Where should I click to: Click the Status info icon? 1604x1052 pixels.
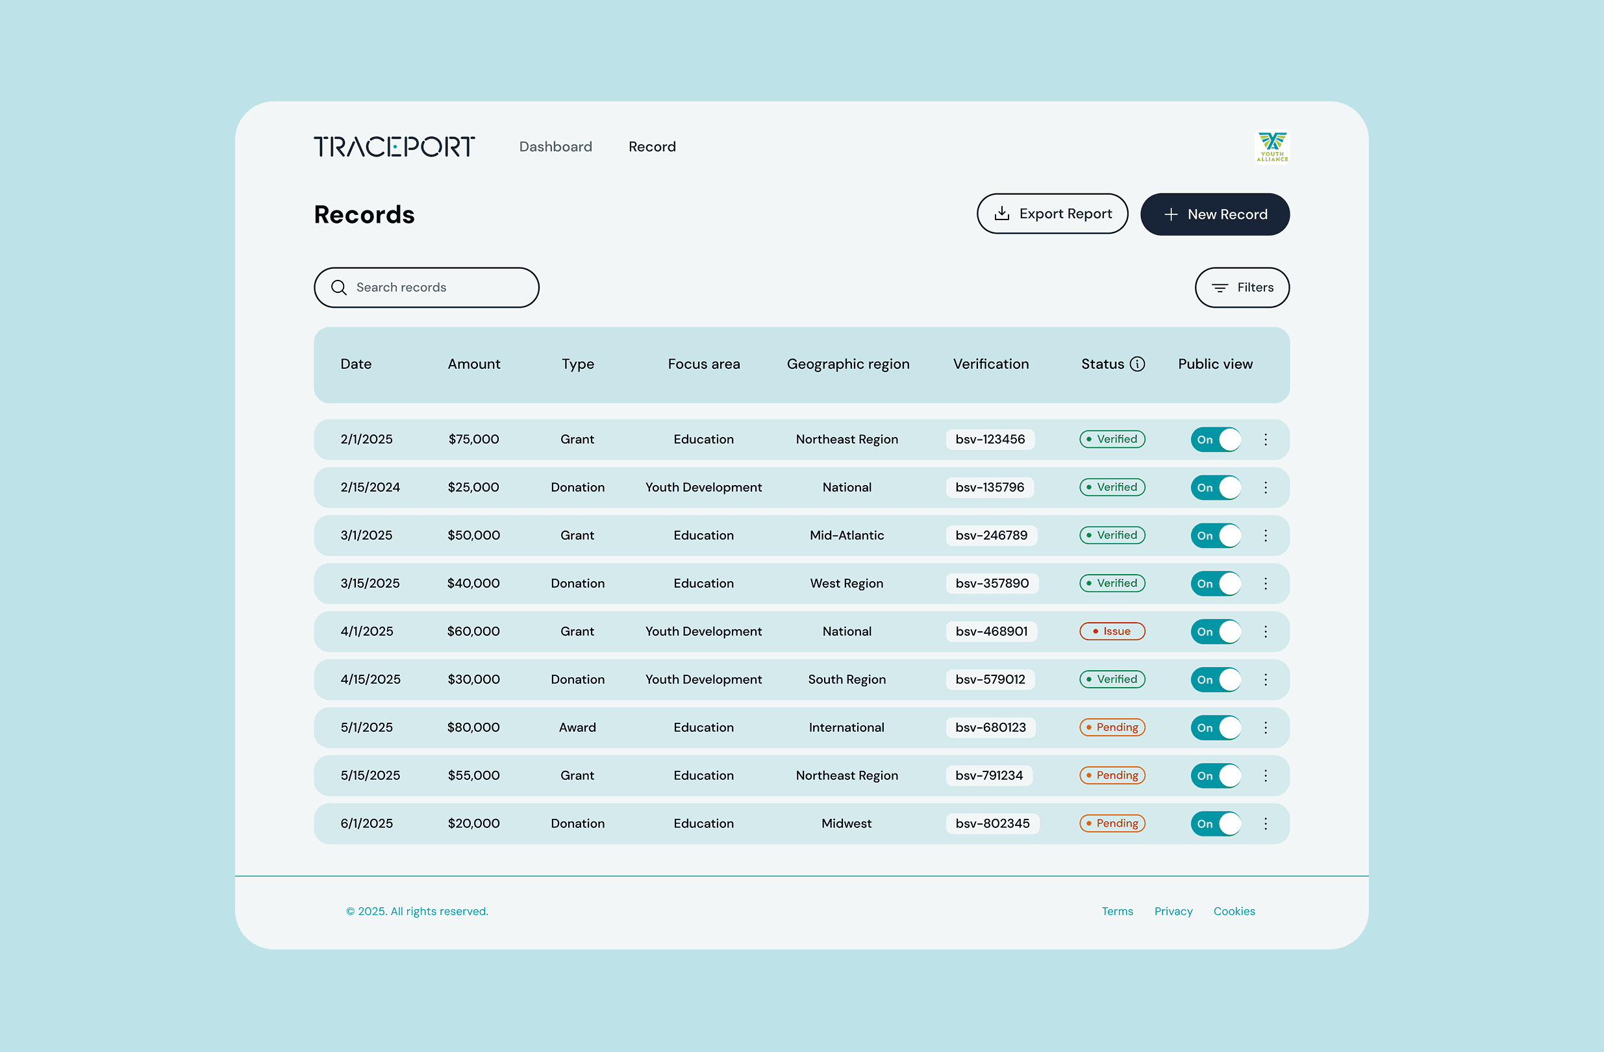pos(1137,364)
